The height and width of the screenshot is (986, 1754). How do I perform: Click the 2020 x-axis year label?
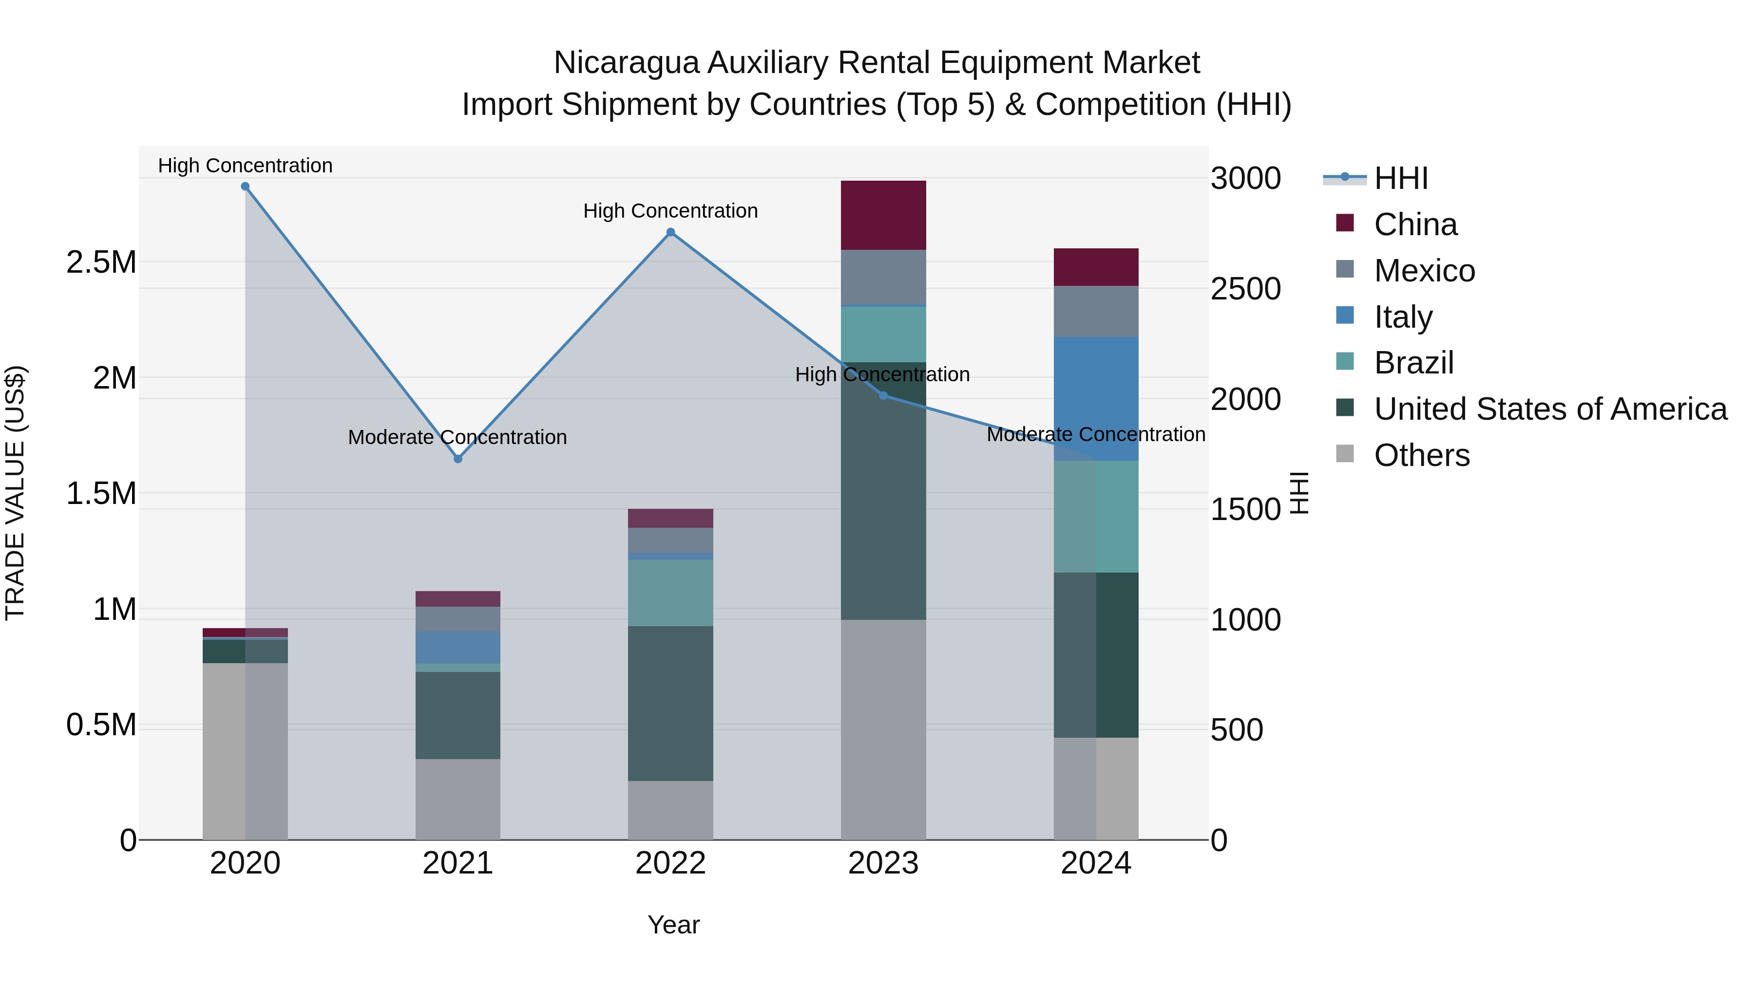245,863
